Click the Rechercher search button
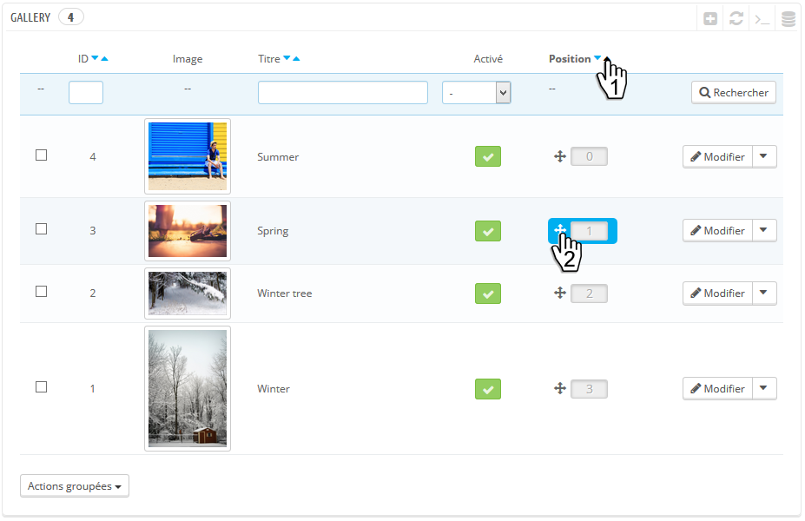The image size is (805, 521). [x=734, y=93]
